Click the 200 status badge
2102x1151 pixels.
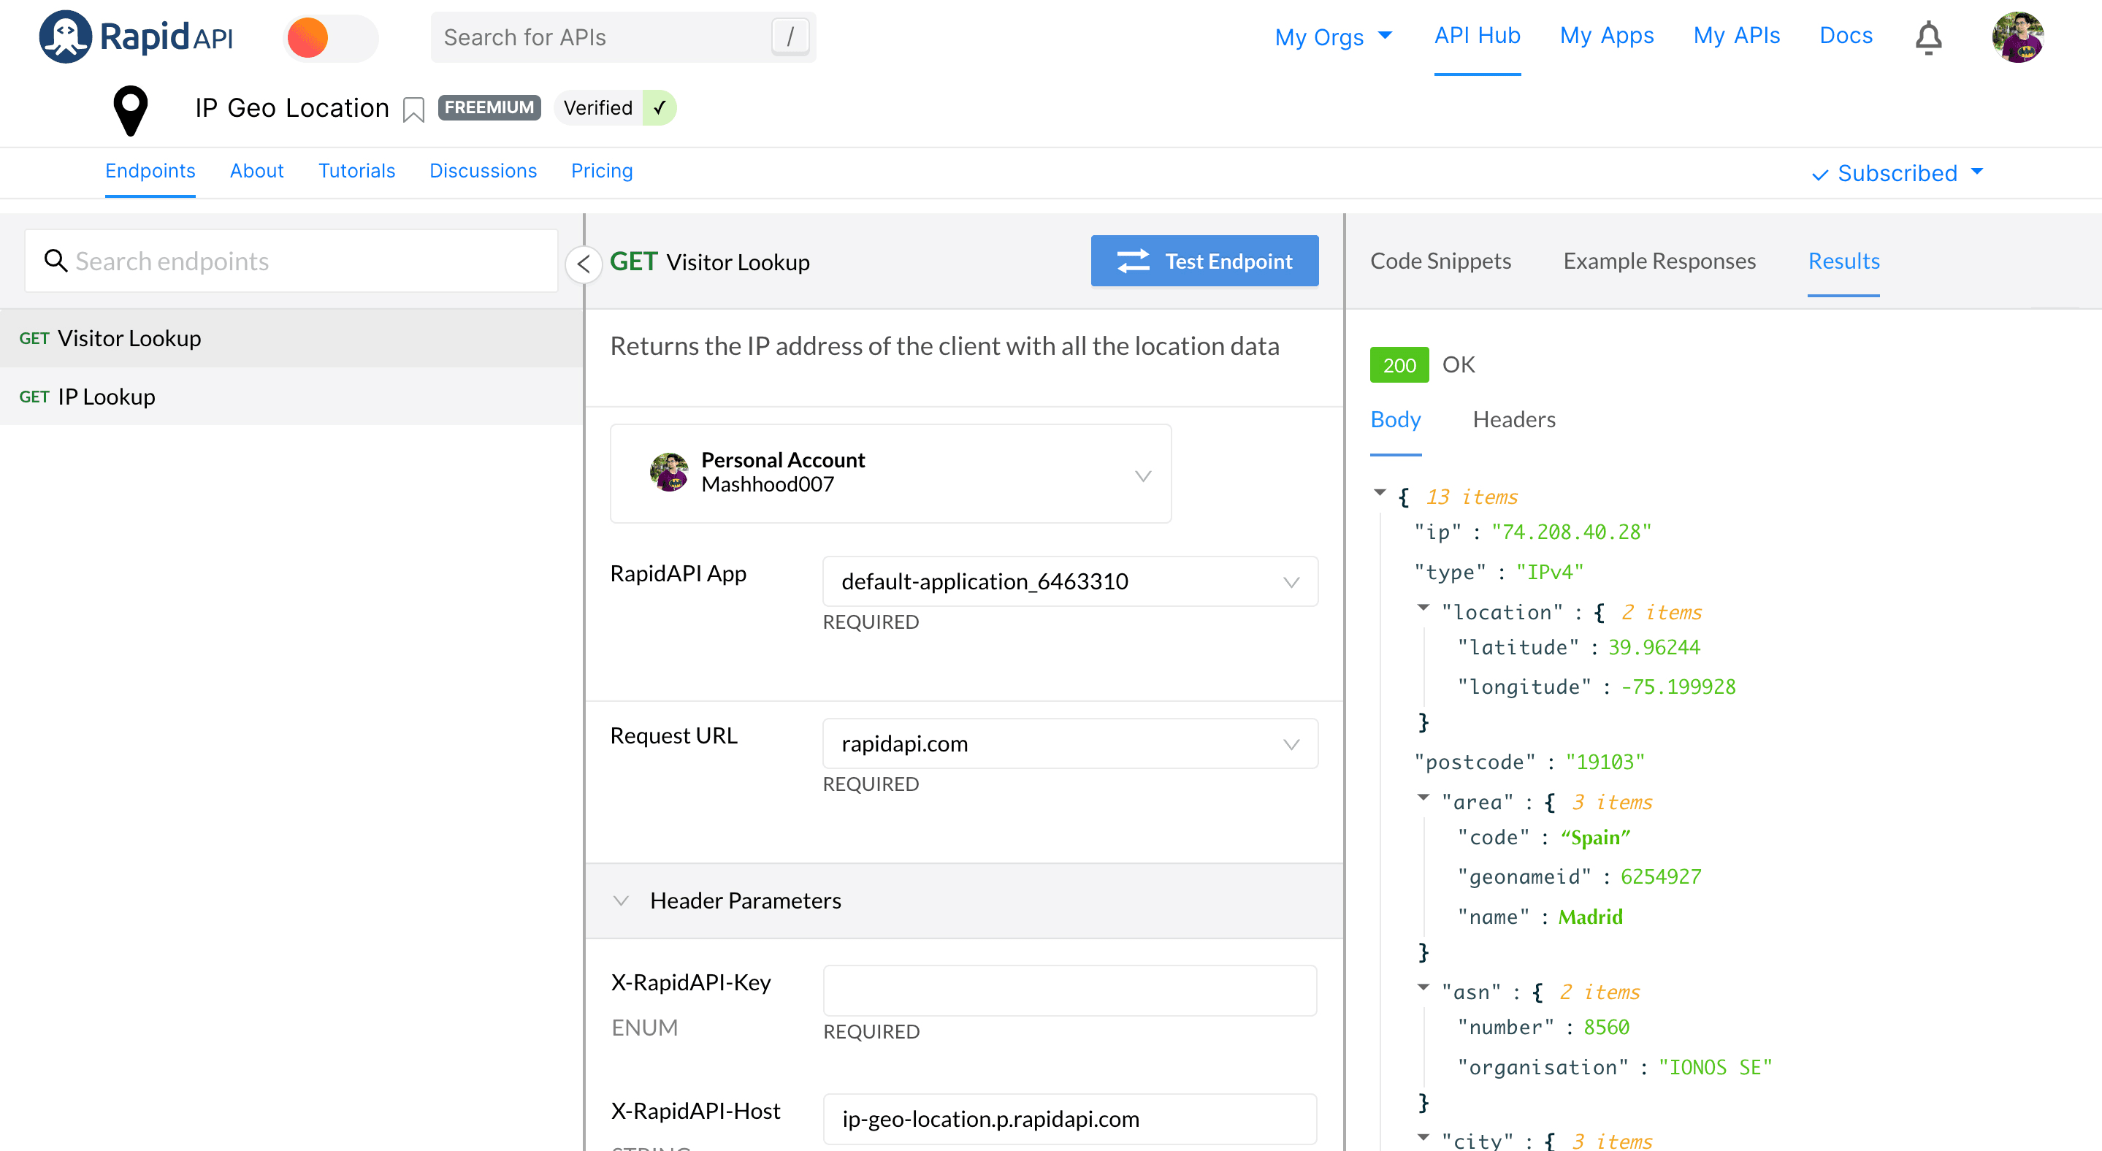[x=1399, y=364]
